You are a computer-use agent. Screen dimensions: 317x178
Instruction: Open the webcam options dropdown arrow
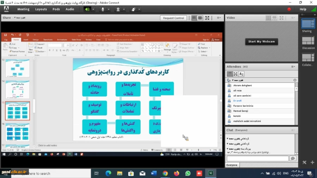tap(124, 9)
